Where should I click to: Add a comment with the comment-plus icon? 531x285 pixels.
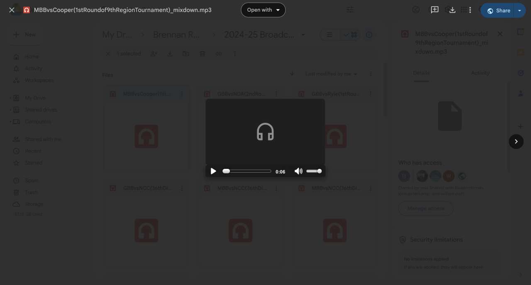click(434, 10)
